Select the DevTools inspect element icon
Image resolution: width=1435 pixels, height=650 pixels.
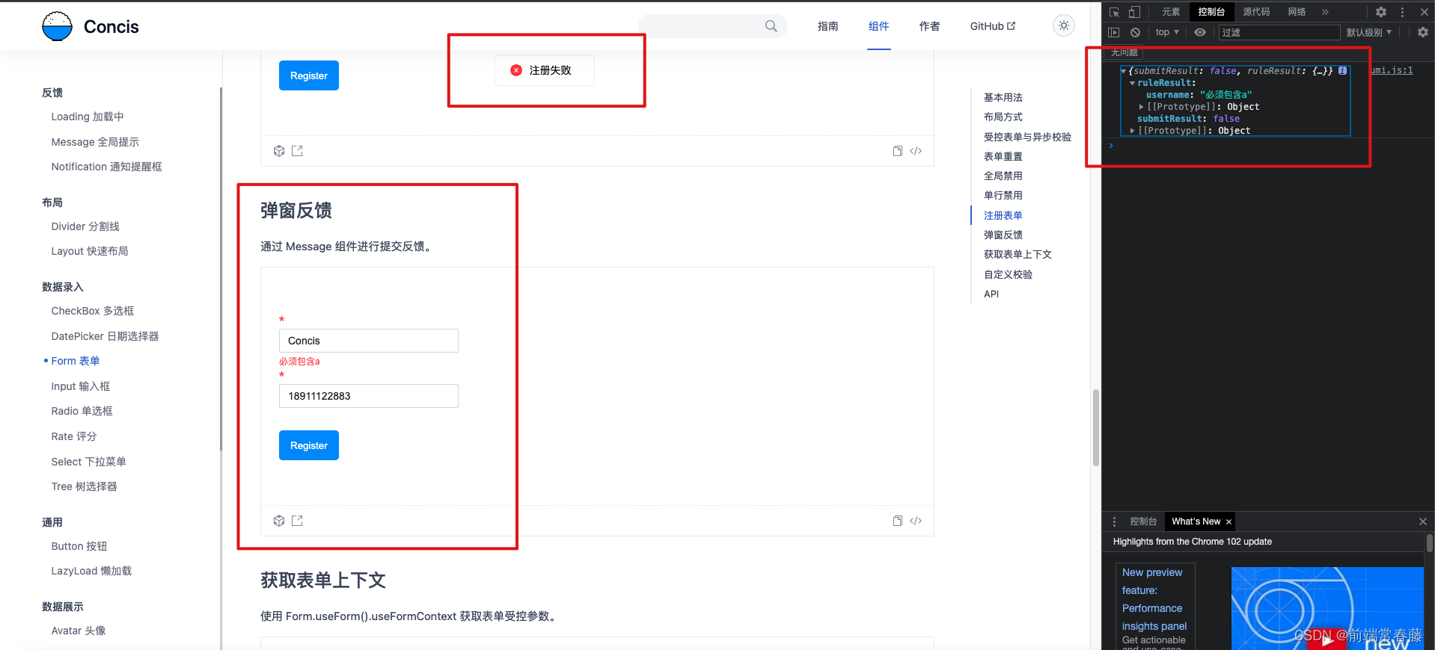[x=1114, y=12]
